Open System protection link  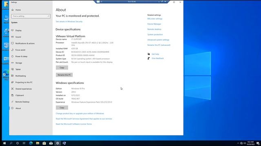(155, 34)
